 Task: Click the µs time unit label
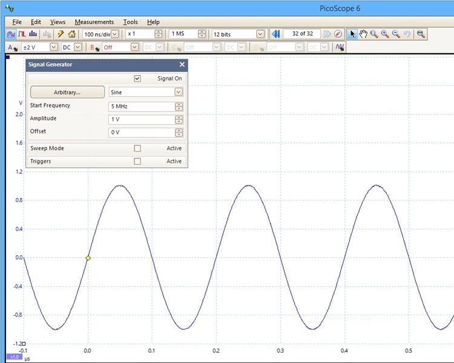point(27,359)
